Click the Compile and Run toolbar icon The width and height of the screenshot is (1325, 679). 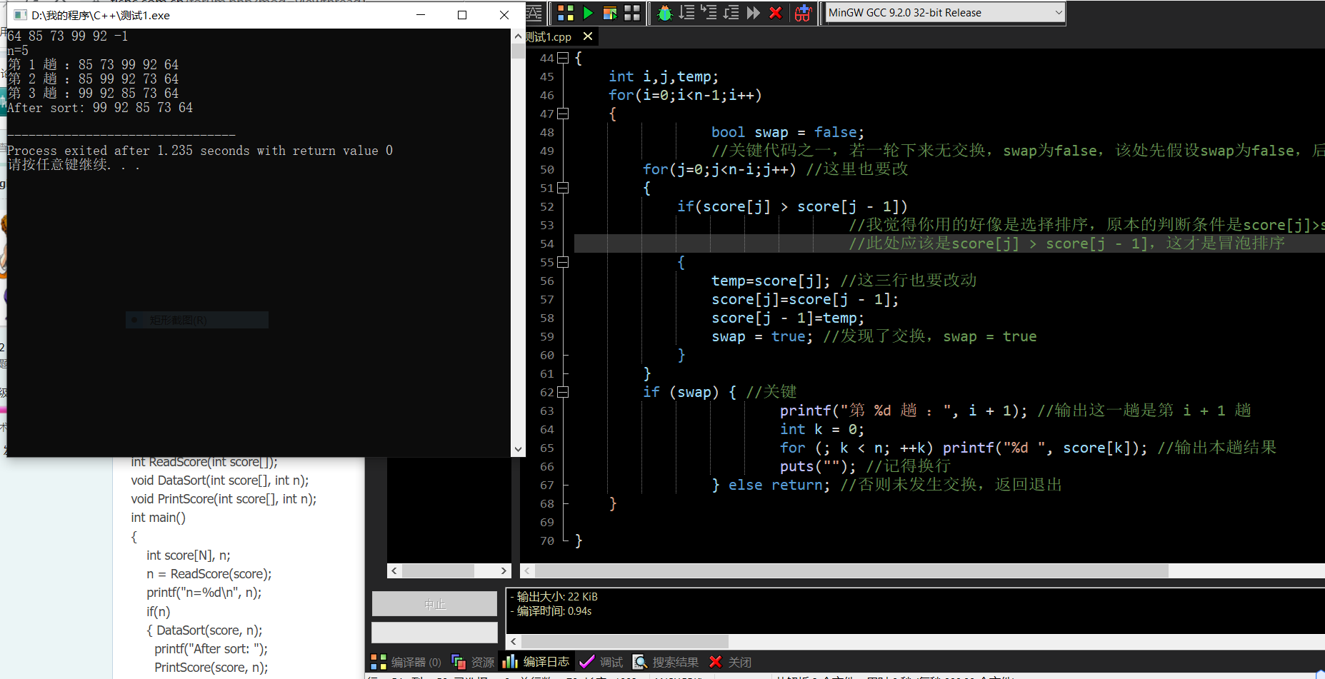610,13
